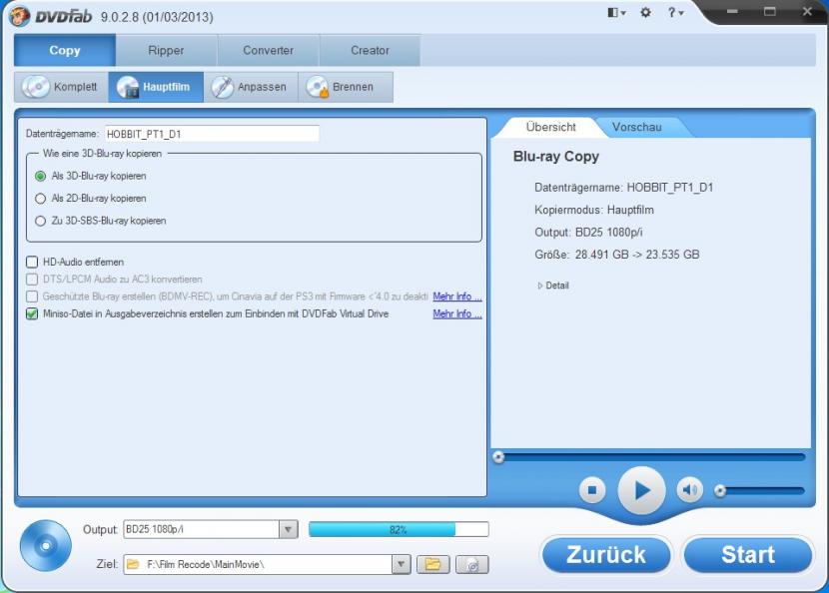Open the Vorschau preview tab

click(x=637, y=127)
